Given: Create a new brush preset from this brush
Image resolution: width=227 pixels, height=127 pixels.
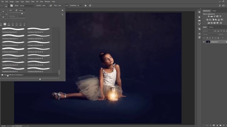Looking at the screenshot, I should point(62,14).
